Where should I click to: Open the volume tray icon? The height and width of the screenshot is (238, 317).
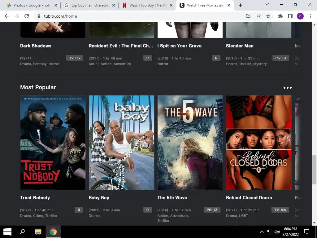[277, 232]
